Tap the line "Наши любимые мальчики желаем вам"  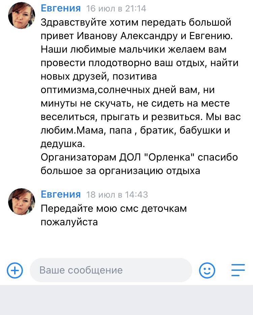pyautogui.click(x=134, y=50)
